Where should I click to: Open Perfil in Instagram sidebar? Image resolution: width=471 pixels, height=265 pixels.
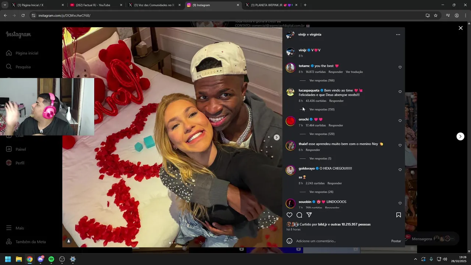point(15,163)
